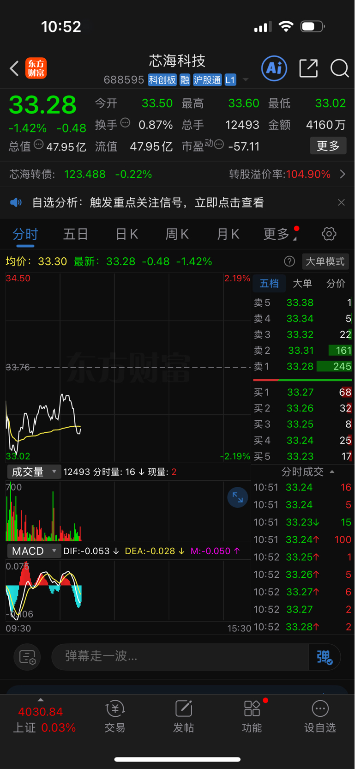Switch to the 周K tab

click(177, 234)
